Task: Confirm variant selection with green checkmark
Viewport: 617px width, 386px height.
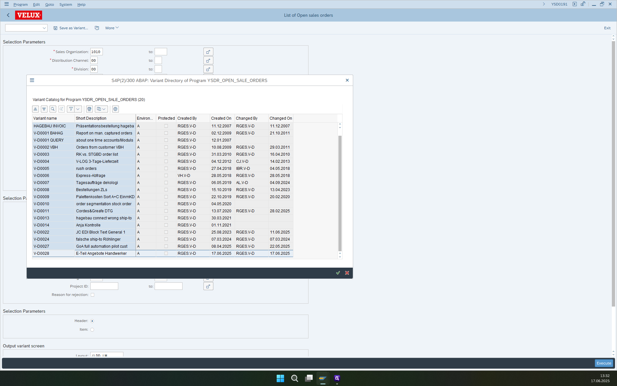Action: click(x=338, y=273)
